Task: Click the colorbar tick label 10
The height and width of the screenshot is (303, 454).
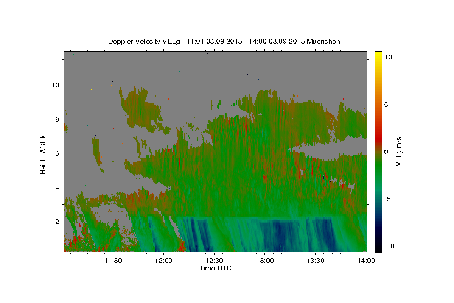Action: pos(389,57)
